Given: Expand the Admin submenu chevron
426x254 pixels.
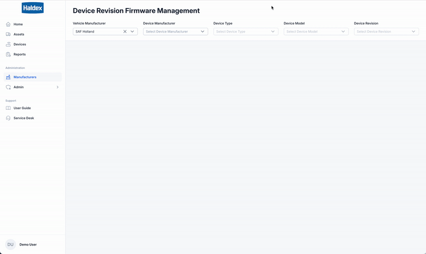Looking at the screenshot, I should tap(58, 87).
